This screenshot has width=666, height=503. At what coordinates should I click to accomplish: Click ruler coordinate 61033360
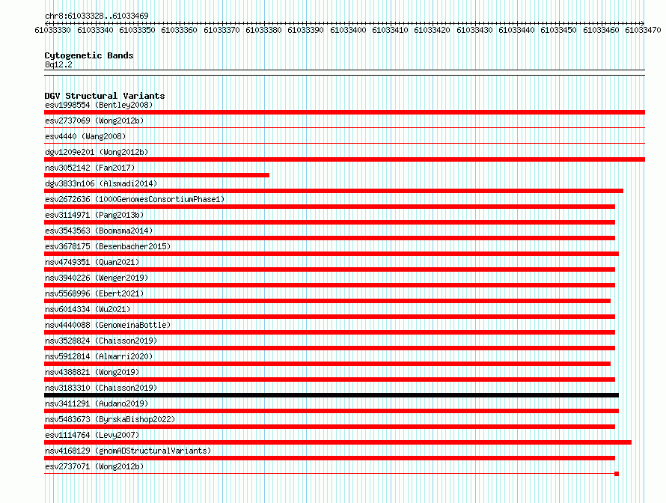[180, 30]
